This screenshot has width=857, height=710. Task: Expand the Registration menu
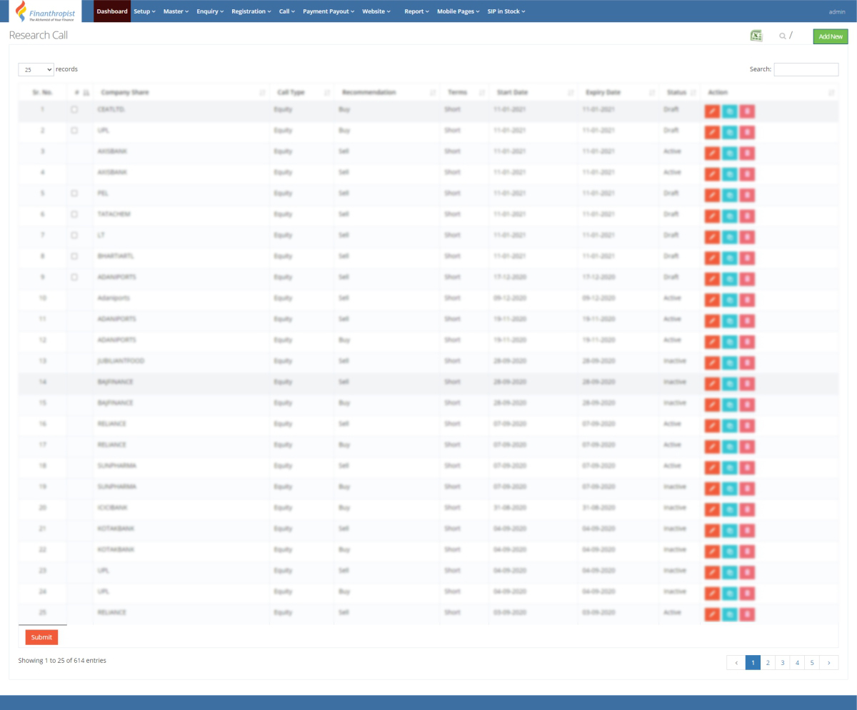(251, 11)
